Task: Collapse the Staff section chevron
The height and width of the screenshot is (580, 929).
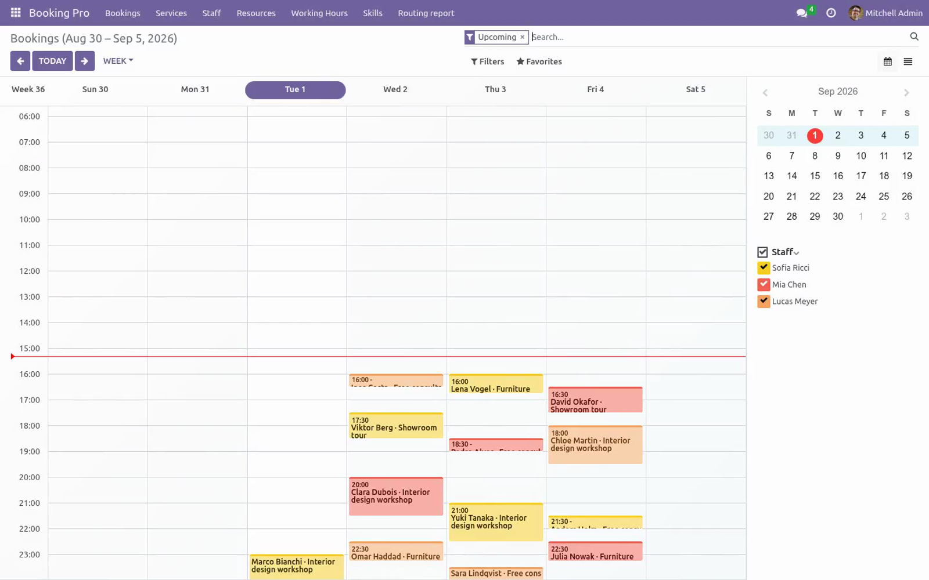Action: [797, 253]
